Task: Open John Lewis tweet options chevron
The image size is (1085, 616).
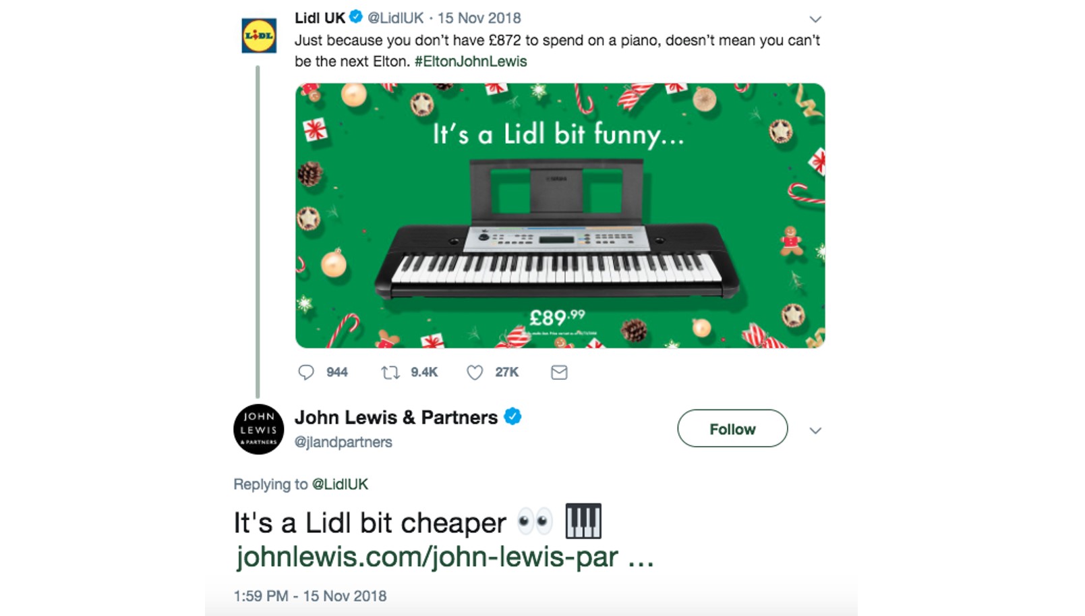Action: 815,430
